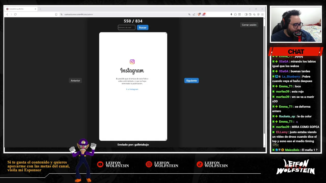Viewport: 326px width, 183px height.
Task: Go forward in the browser
Action: (11, 14)
